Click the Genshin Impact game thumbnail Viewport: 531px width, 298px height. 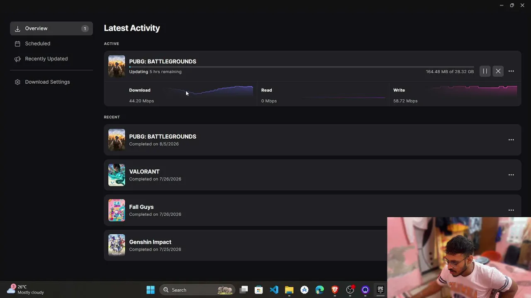click(117, 245)
